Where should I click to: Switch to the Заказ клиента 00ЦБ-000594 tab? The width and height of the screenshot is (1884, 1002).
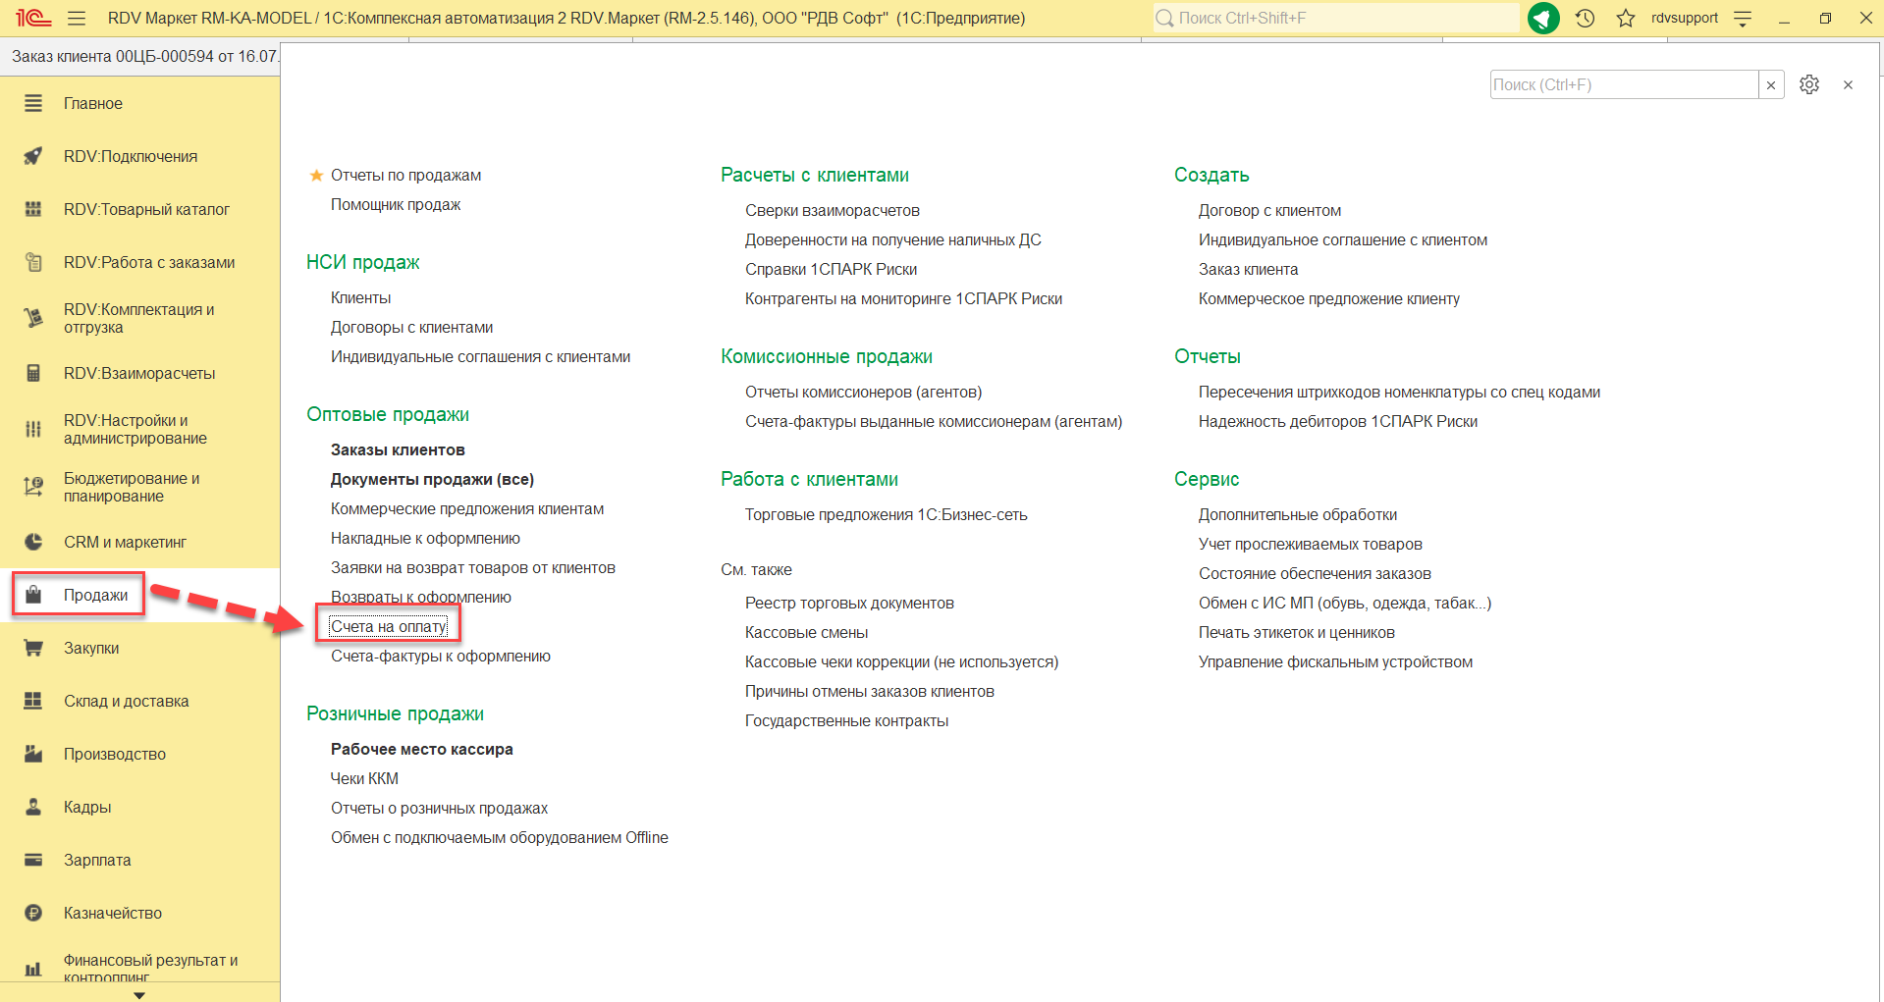pos(145,56)
